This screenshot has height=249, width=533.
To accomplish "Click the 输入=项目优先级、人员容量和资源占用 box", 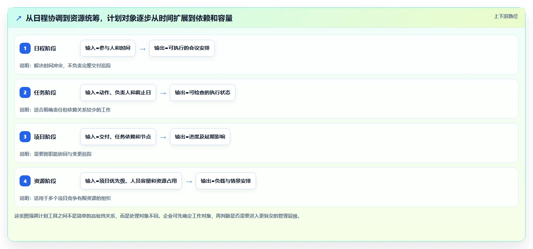I will [131, 181].
